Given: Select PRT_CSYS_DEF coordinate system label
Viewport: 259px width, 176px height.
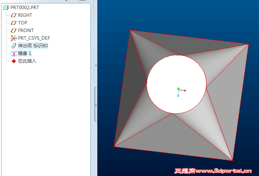Looking at the screenshot, I should (34, 38).
